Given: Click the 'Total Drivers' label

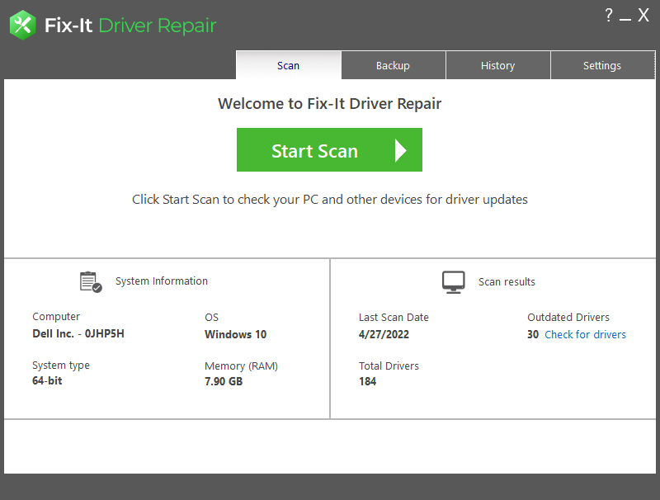Looking at the screenshot, I should pos(389,366).
